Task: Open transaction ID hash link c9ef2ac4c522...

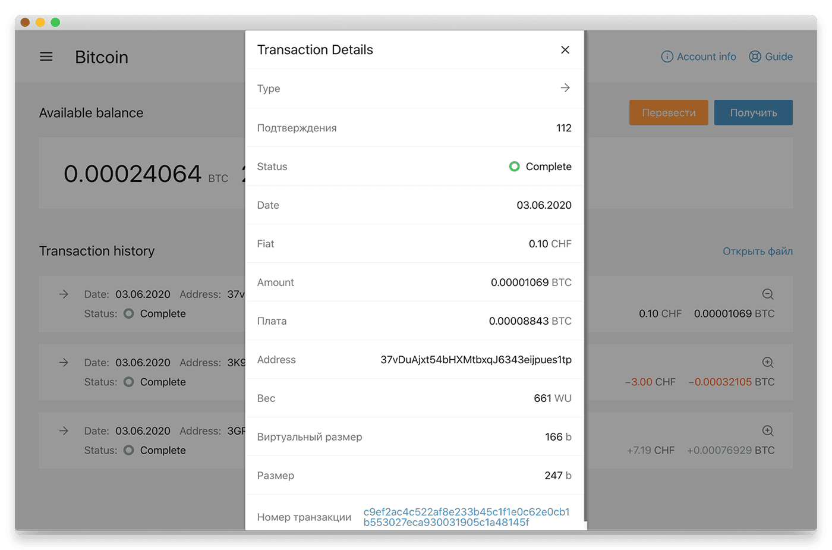Action: pos(467,517)
